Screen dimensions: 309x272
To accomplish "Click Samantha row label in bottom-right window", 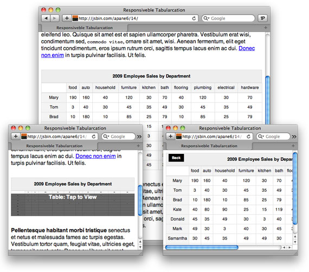I will pos(177,238).
